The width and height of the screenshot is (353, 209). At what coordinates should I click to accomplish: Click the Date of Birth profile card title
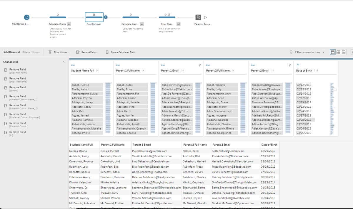[304, 71]
